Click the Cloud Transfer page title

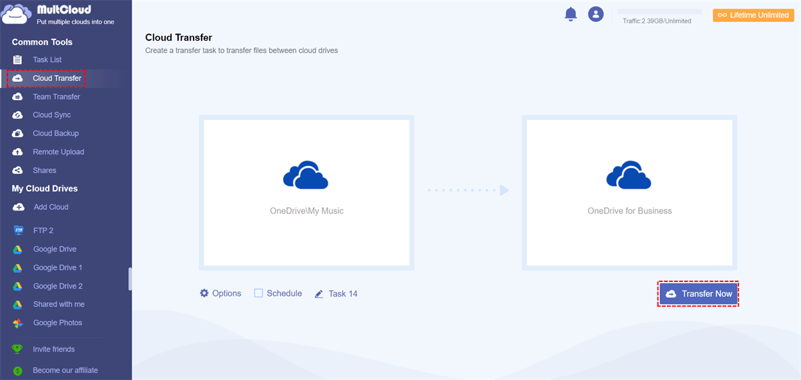coord(179,38)
